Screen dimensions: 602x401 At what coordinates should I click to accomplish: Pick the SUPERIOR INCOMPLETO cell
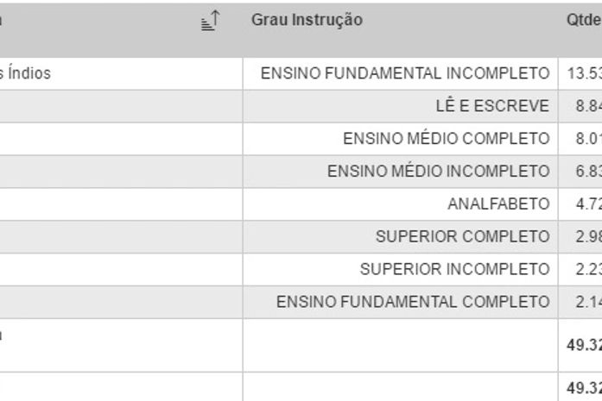click(x=454, y=270)
